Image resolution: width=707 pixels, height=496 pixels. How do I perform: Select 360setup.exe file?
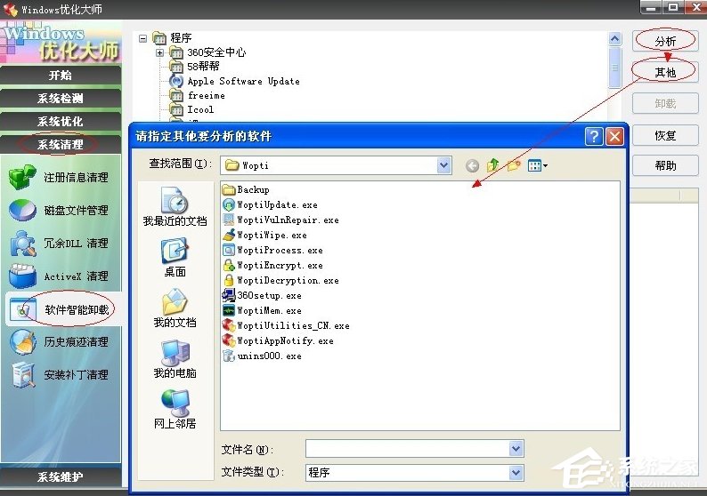pyautogui.click(x=262, y=296)
